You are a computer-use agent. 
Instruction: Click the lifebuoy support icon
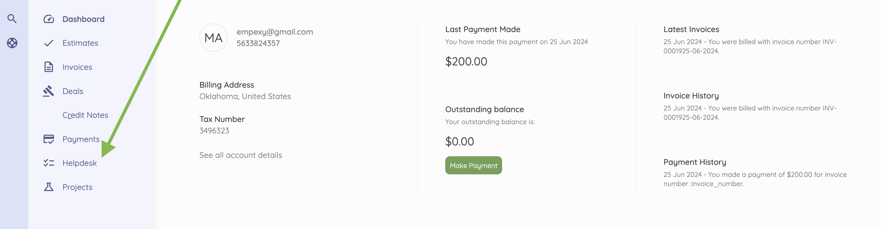[12, 43]
